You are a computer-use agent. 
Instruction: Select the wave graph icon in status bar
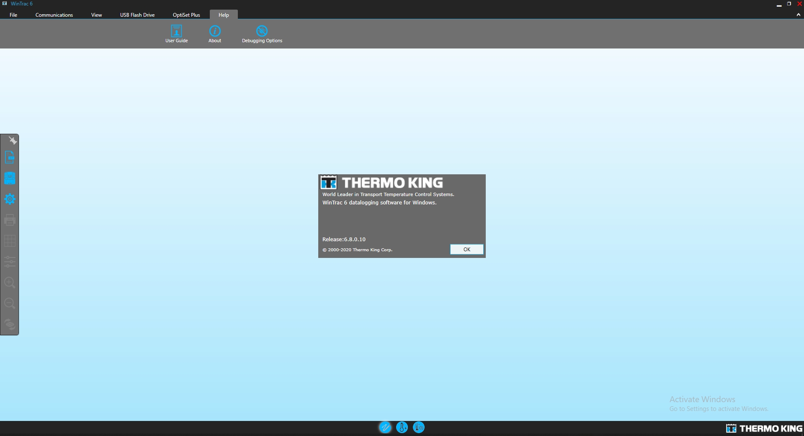coord(385,427)
